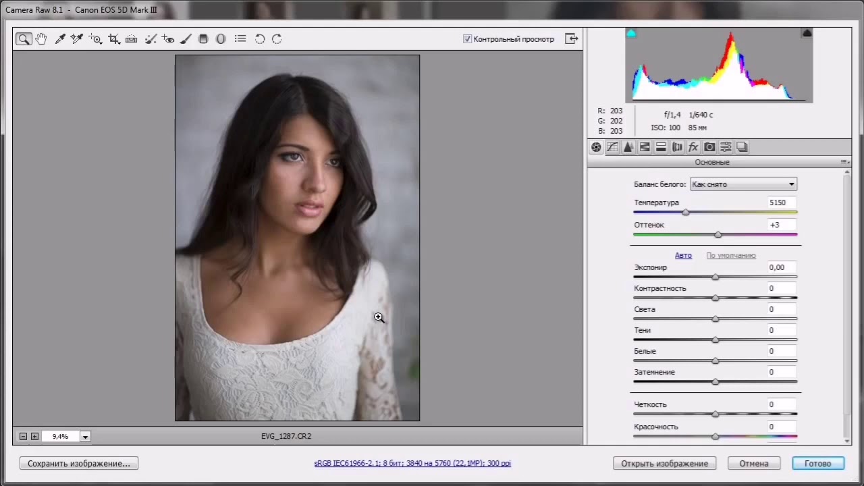Uncheck the Контрольный просмотр checkbox

tap(467, 39)
